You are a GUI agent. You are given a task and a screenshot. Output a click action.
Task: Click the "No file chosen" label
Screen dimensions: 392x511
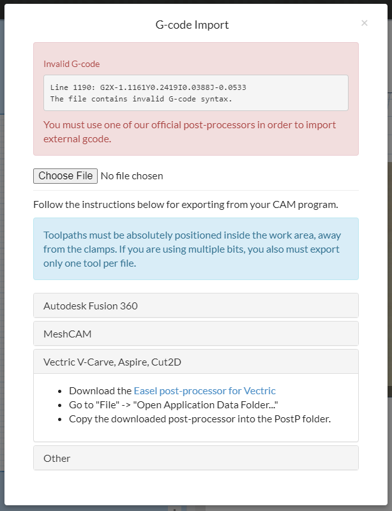[x=132, y=175]
